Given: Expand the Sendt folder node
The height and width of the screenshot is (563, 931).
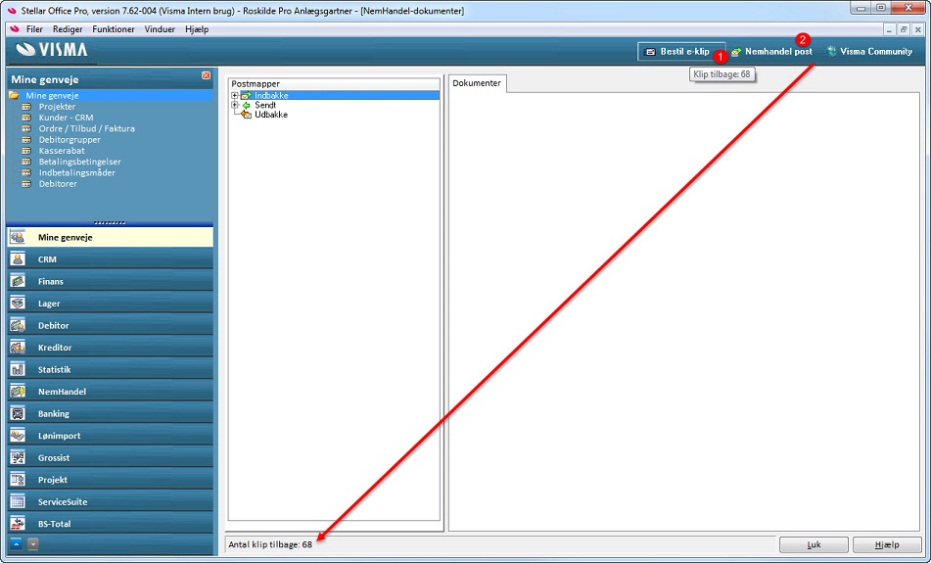Looking at the screenshot, I should tap(235, 105).
